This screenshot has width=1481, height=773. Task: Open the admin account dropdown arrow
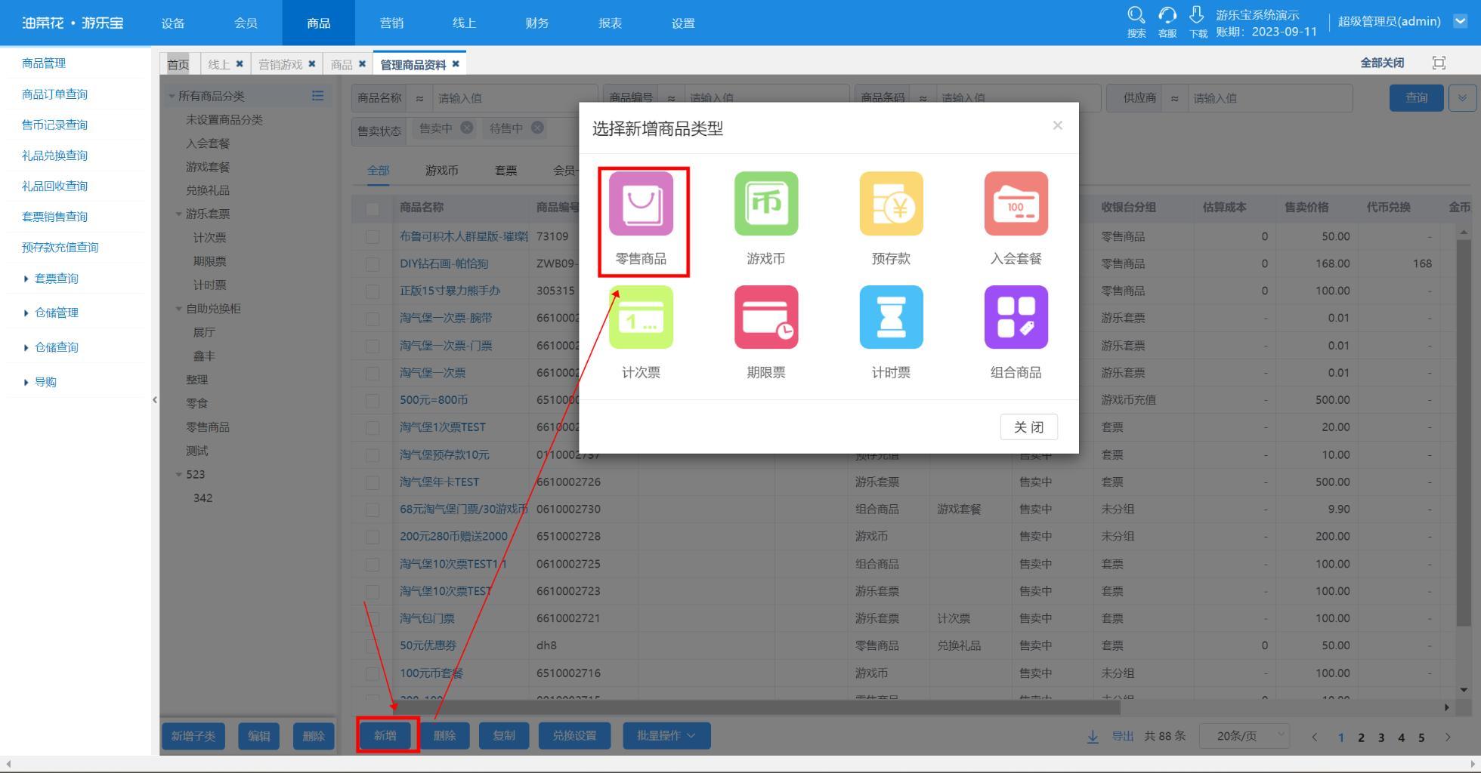click(1460, 21)
